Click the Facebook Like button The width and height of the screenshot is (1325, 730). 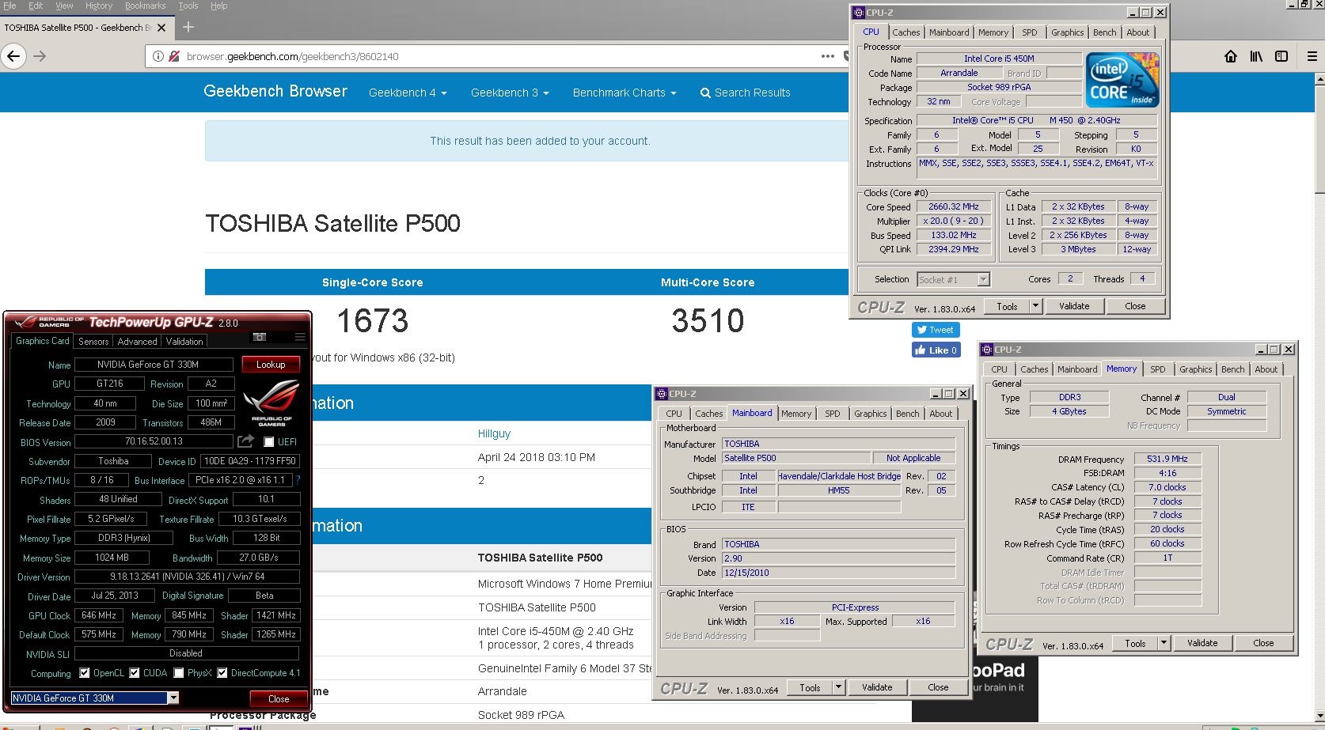coord(936,350)
